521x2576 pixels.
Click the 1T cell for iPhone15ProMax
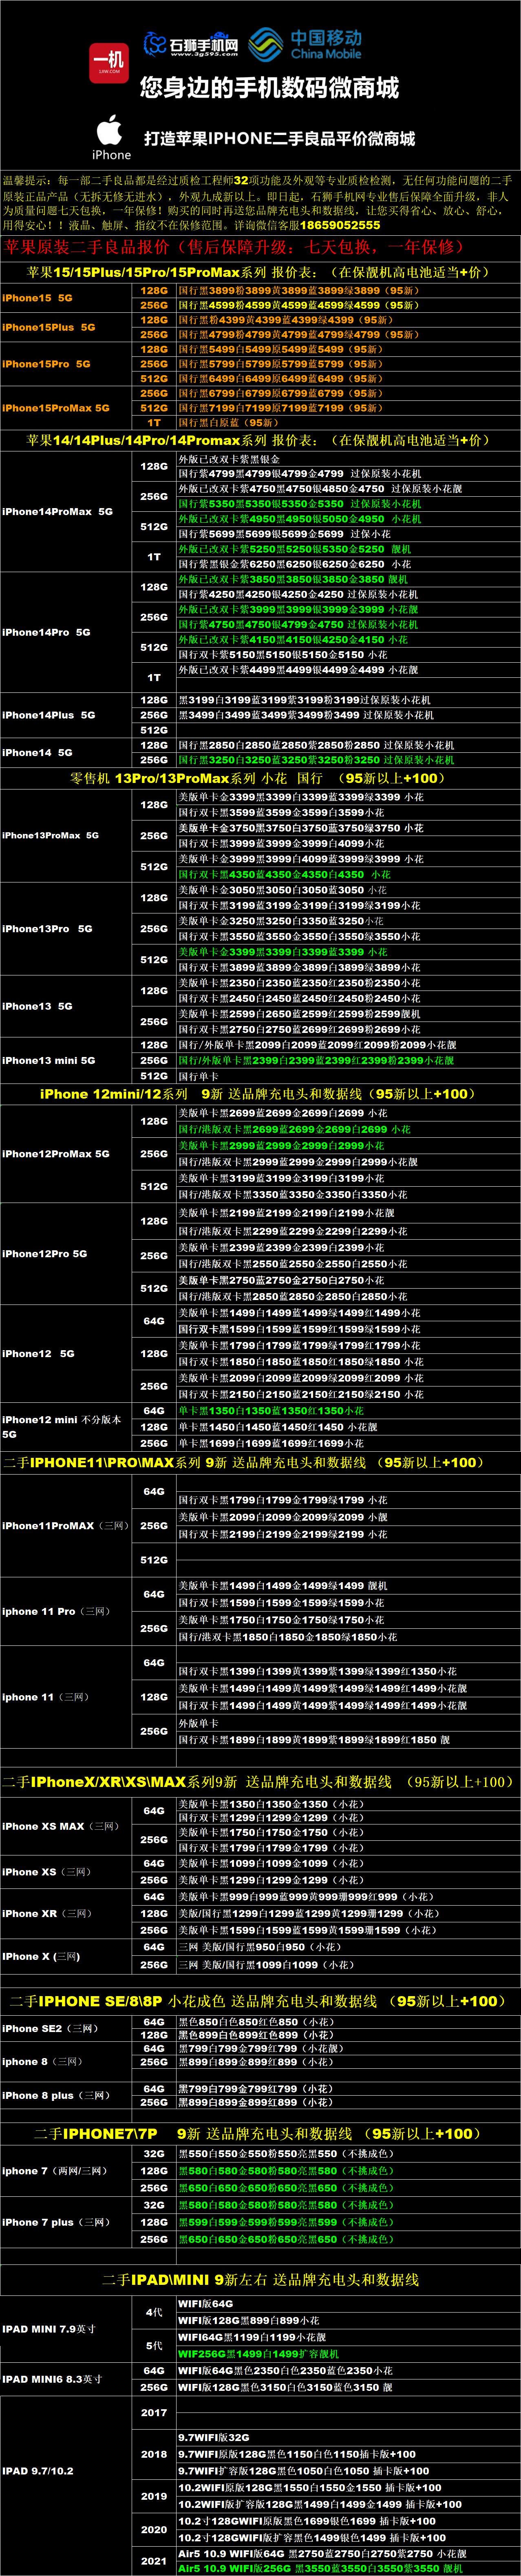(154, 423)
